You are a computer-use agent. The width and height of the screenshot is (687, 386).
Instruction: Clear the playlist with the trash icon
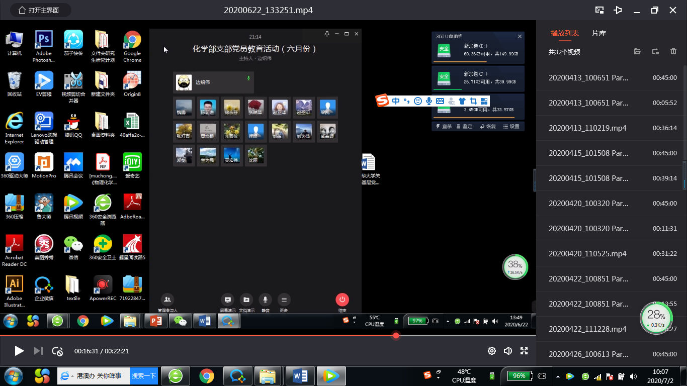[x=673, y=52]
